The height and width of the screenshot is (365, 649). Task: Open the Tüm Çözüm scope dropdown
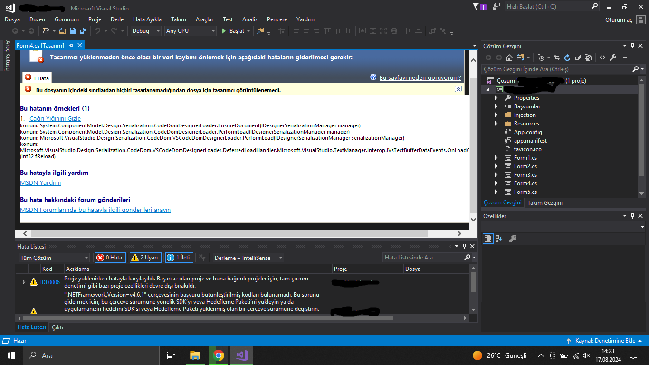[54, 258]
